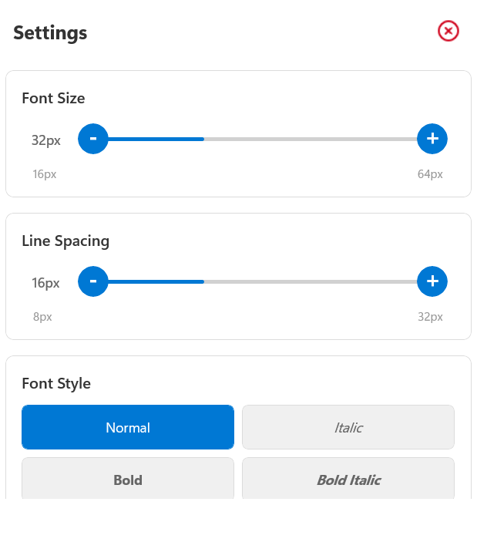Click the Line Spacing section heading

[66, 241]
